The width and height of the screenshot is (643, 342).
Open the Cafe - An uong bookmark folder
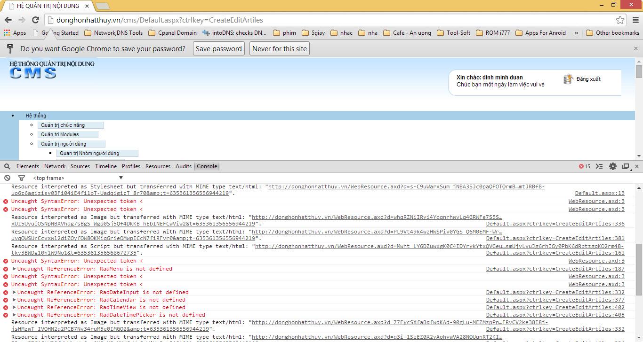(x=407, y=33)
